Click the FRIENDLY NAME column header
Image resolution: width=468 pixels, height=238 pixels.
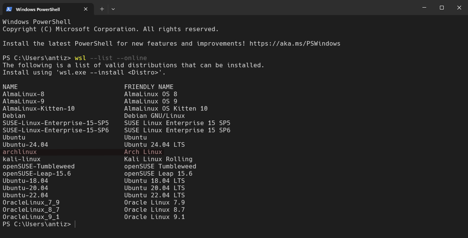(x=149, y=87)
